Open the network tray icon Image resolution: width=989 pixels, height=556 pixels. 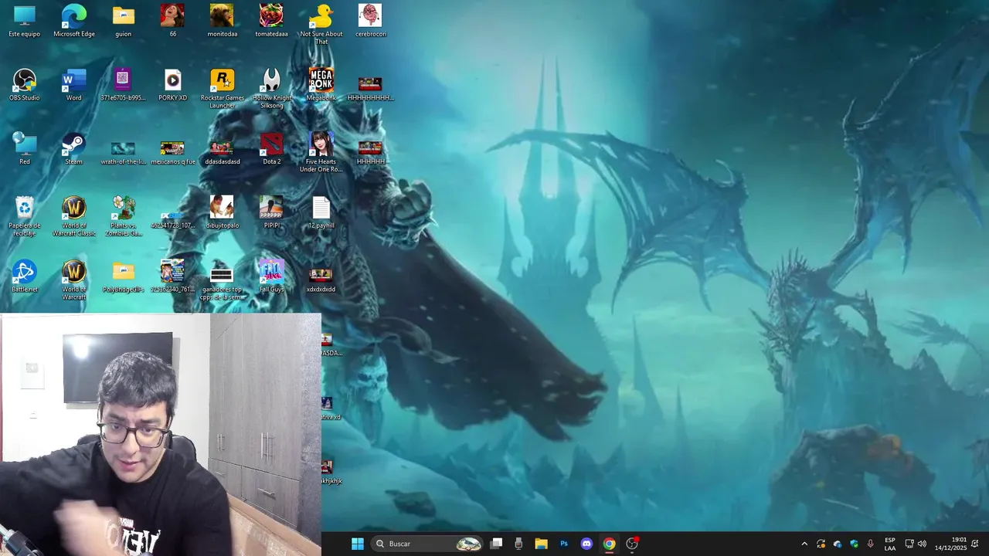(909, 544)
